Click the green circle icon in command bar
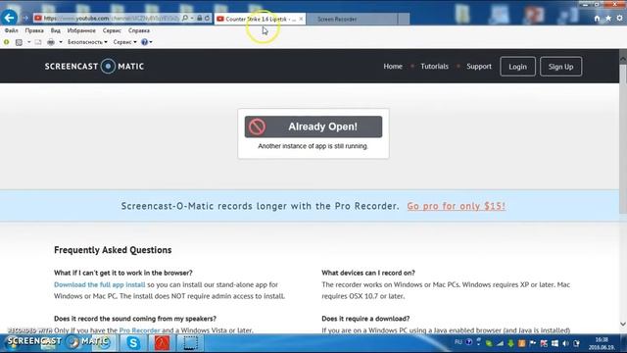627x353 pixels. pos(7,42)
